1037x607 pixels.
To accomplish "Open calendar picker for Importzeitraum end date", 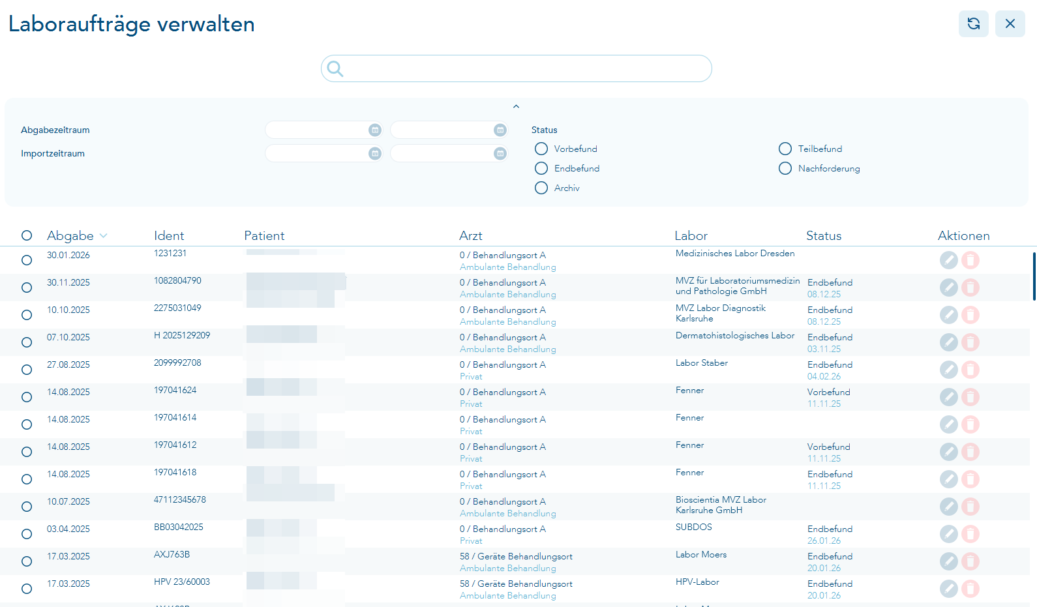I will tap(500, 154).
